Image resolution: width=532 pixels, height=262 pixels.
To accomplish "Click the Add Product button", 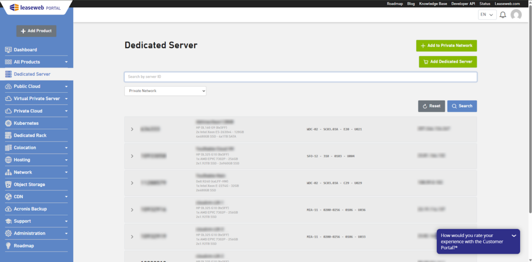I will click(x=36, y=31).
